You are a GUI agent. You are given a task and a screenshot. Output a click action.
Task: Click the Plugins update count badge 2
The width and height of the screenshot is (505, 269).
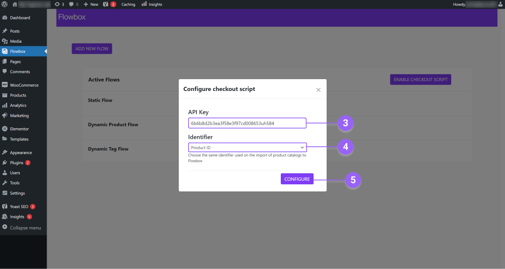coord(28,163)
